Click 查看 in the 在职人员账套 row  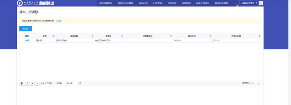click(27, 41)
